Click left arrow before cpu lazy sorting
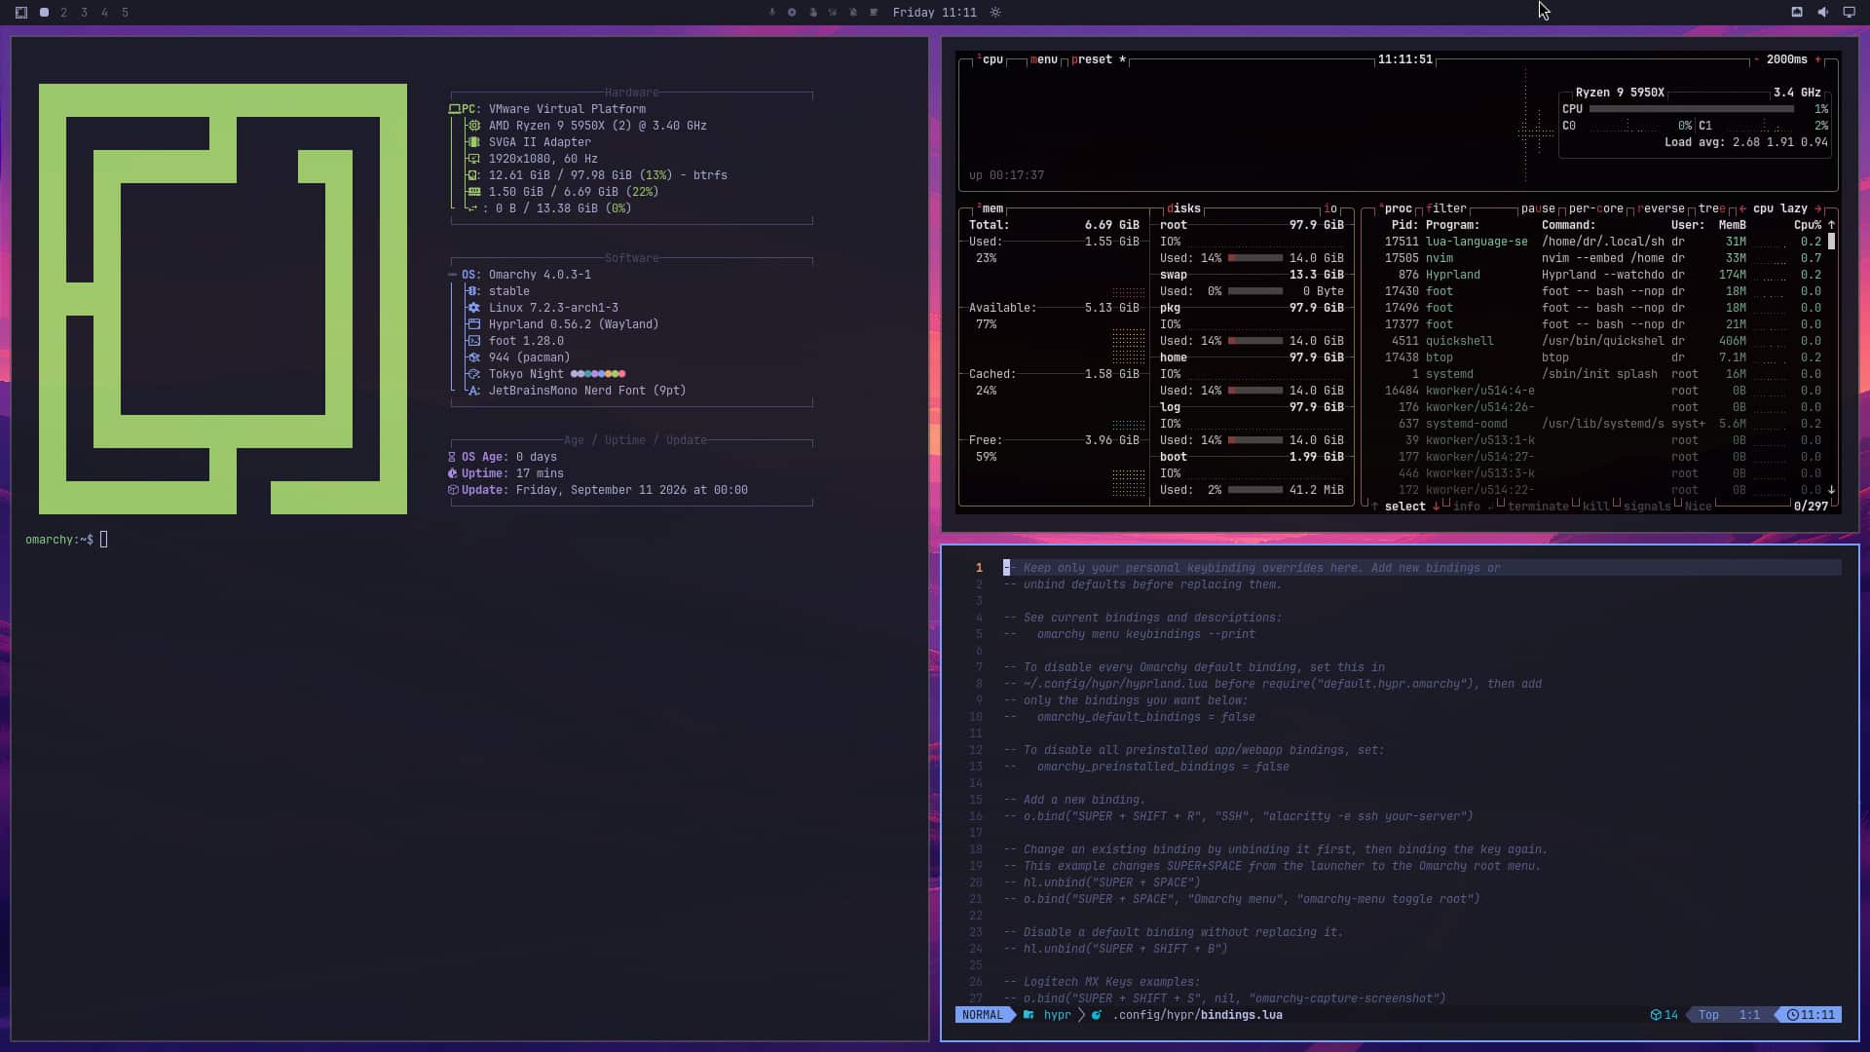The image size is (1870, 1052). click(1742, 208)
